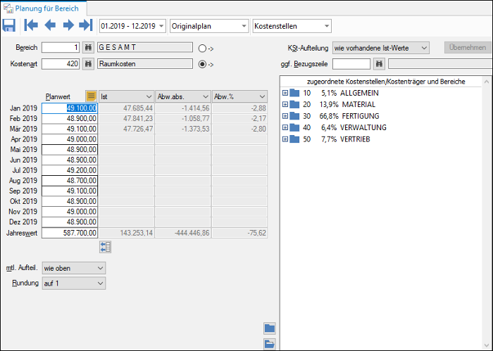This screenshot has height=351, width=493.
Task: Click the FERTIGUNG folder icon
Action: coord(294,116)
